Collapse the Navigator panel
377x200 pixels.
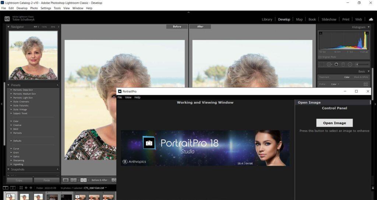[8, 27]
